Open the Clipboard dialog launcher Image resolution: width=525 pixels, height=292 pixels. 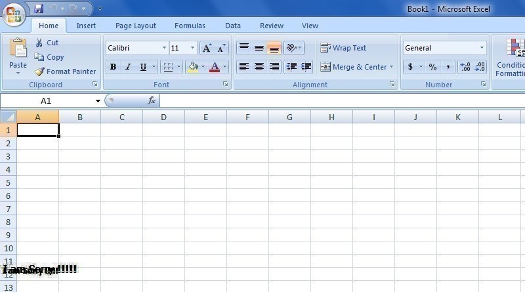[x=95, y=85]
